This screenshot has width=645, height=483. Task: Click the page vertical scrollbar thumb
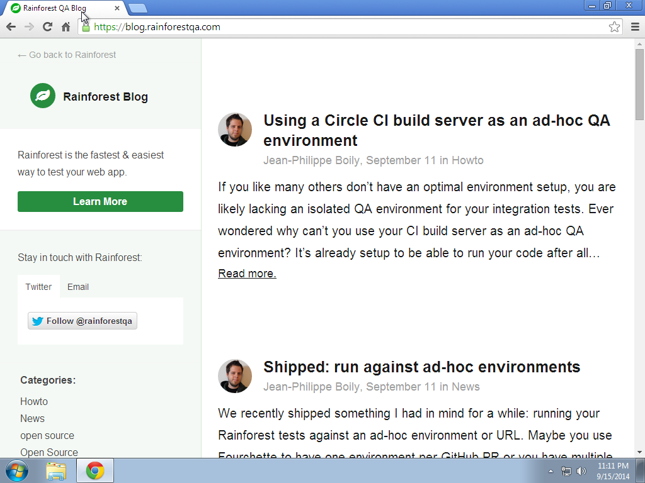coord(639,85)
